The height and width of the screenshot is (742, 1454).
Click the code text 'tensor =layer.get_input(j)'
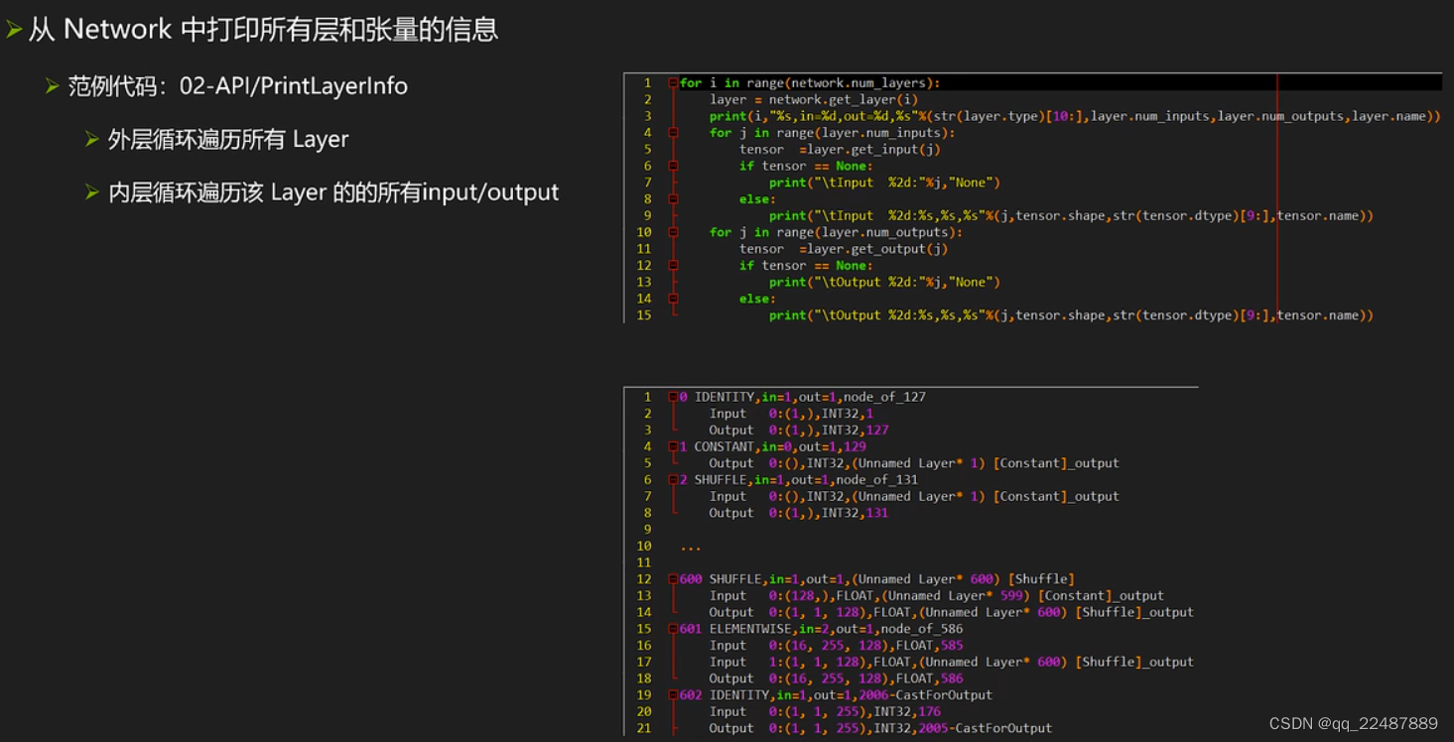click(840, 150)
